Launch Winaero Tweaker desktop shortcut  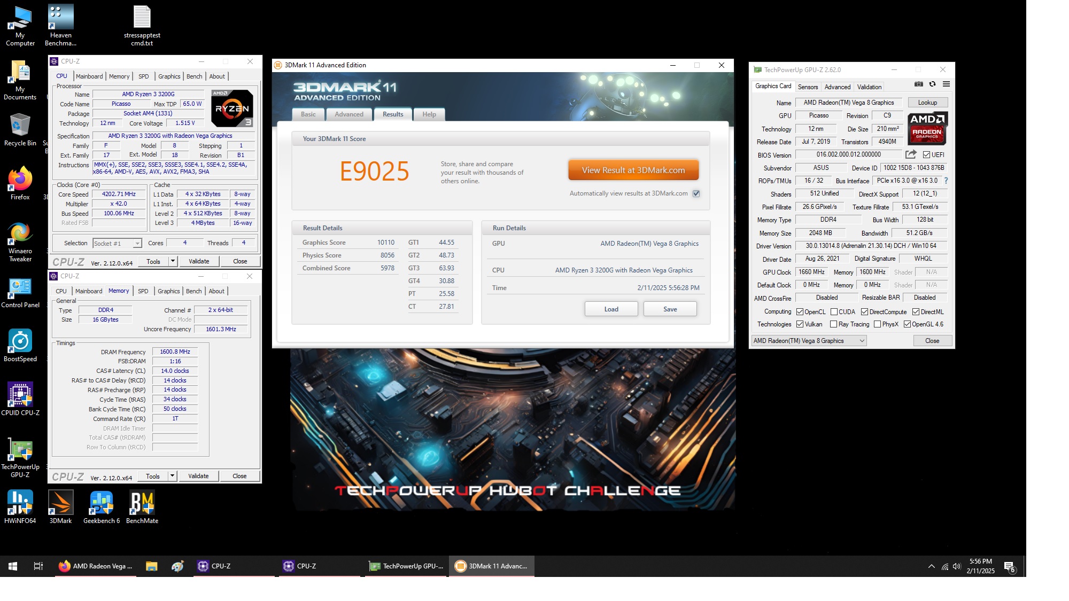tap(20, 241)
